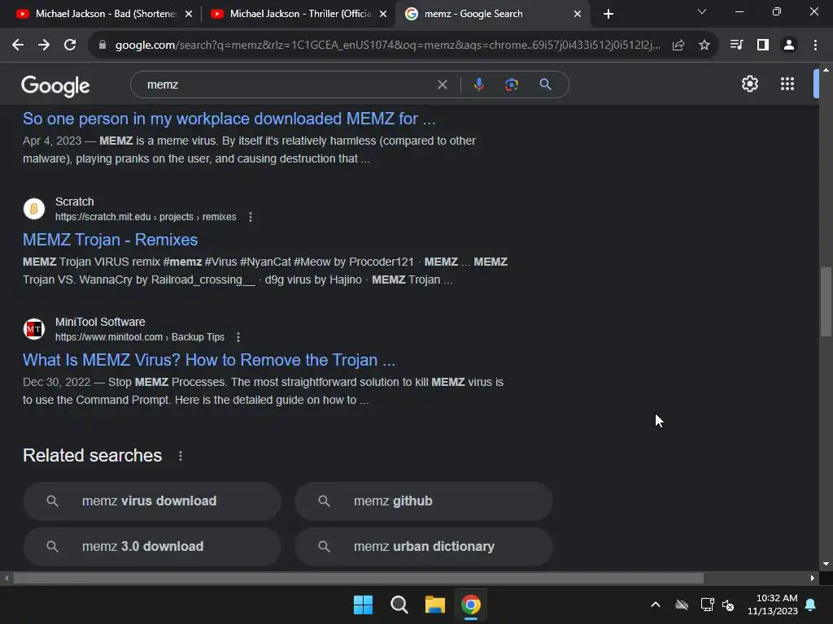Image resolution: width=833 pixels, height=624 pixels.
Task: Click the muted volume tray icon
Action: (x=728, y=604)
